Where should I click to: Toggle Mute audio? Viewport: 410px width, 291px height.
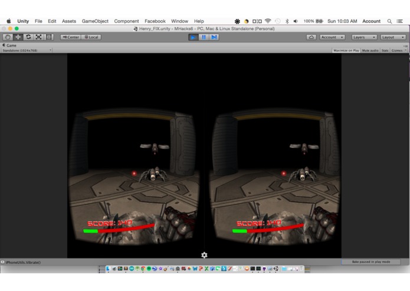coord(370,51)
